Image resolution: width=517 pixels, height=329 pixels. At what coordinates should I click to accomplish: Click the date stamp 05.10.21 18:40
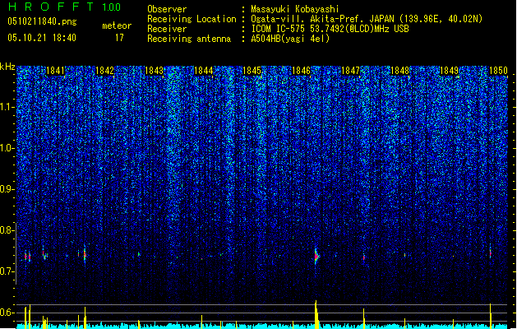pos(42,38)
